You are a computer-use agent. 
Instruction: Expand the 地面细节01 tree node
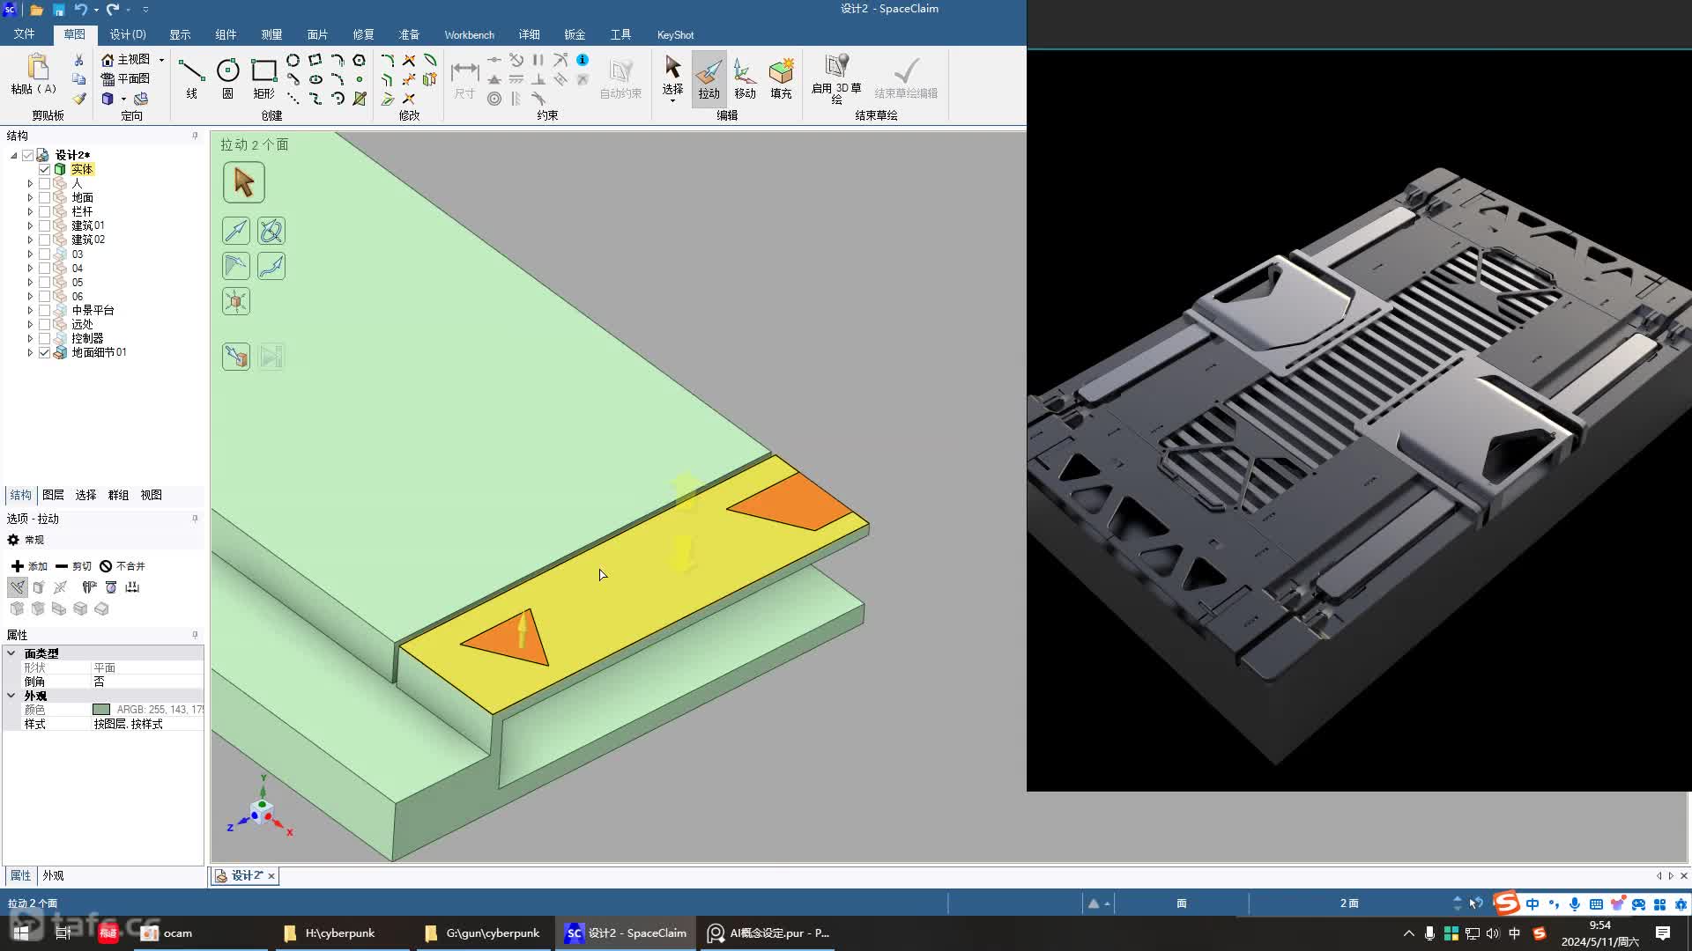[x=30, y=352]
